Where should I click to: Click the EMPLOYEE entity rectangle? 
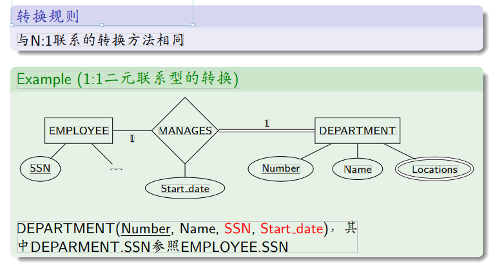pyautogui.click(x=79, y=130)
